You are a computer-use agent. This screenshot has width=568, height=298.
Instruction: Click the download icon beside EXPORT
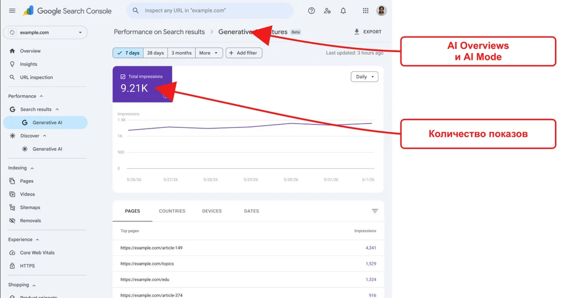tap(357, 32)
